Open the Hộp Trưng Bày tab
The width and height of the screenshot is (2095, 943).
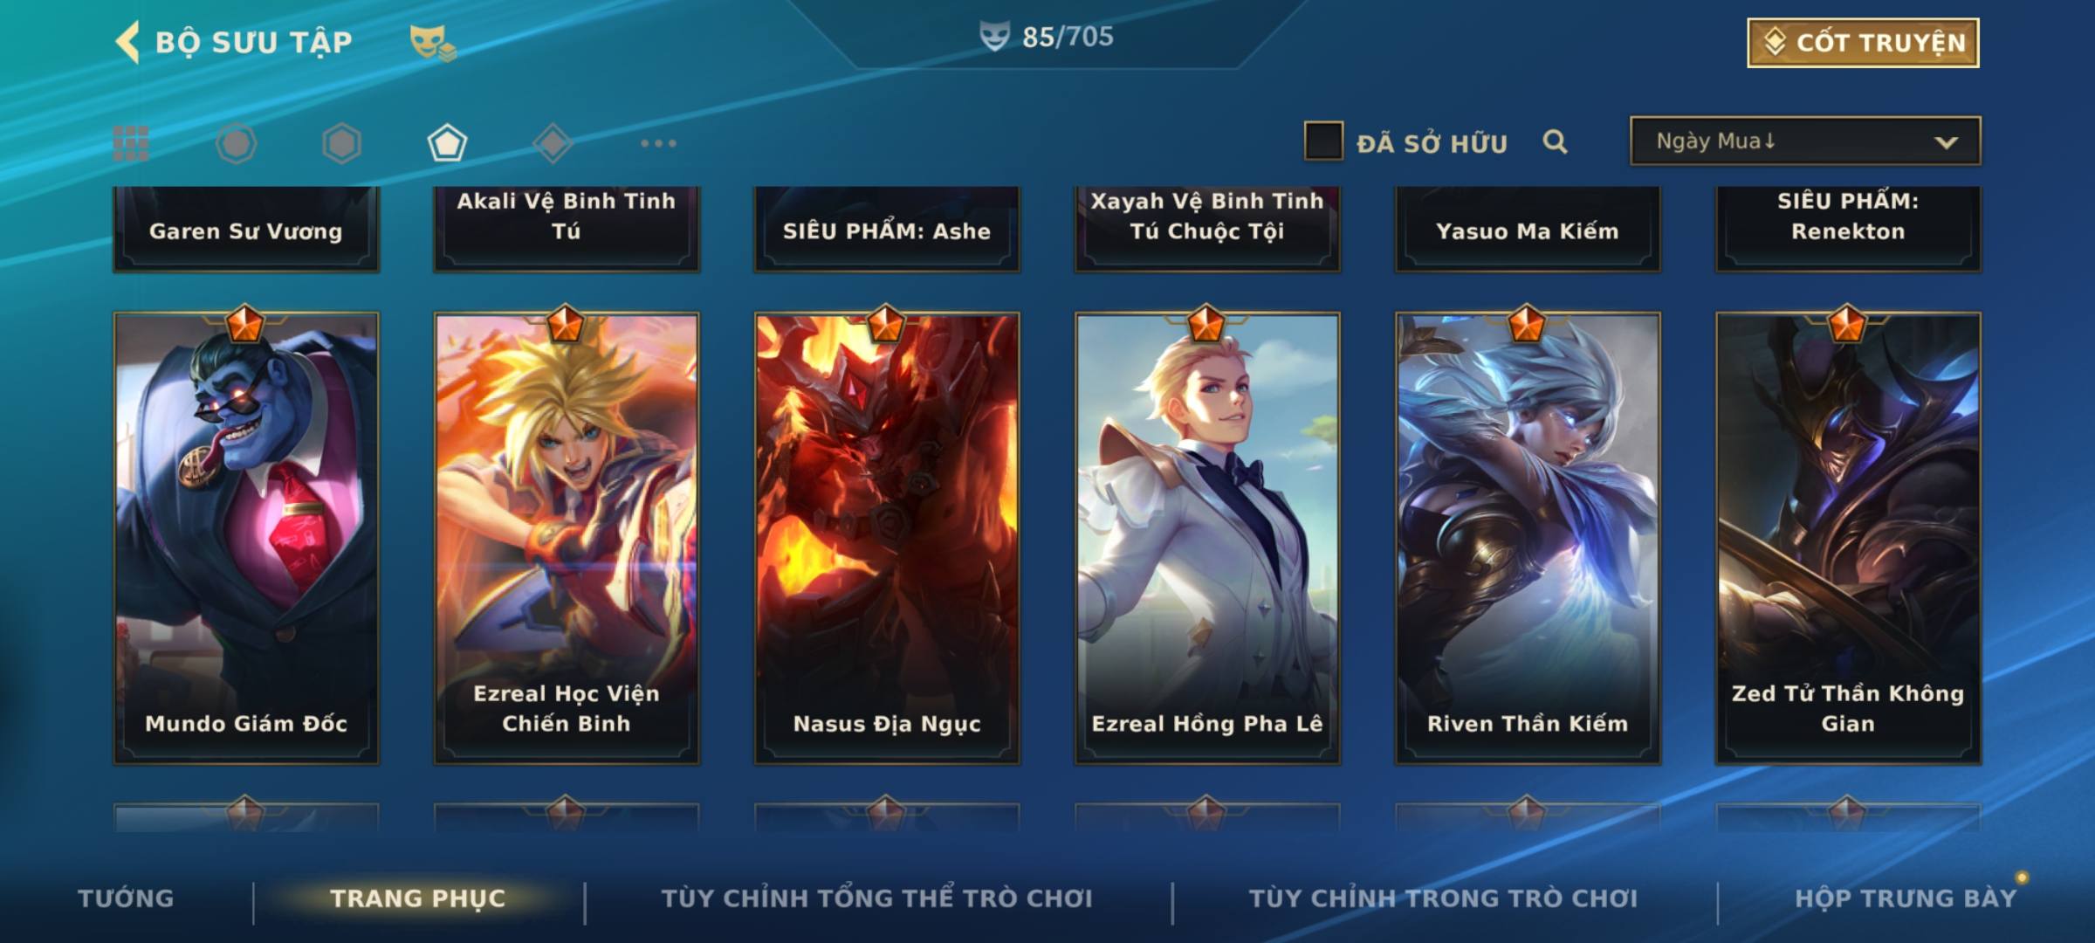point(1906,898)
